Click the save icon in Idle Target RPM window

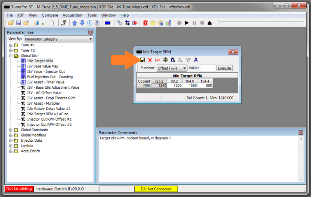tap(142, 60)
